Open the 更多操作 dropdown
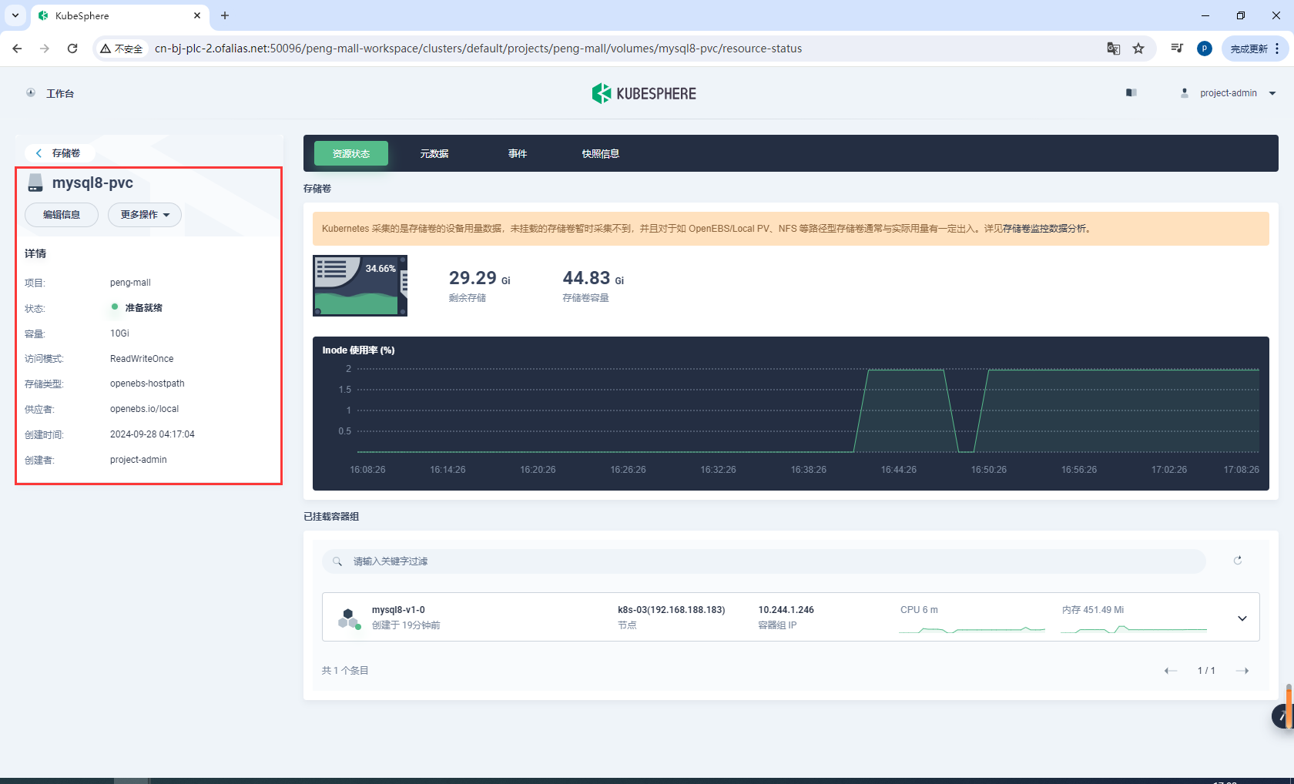Viewport: 1294px width, 784px height. pyautogui.click(x=145, y=215)
